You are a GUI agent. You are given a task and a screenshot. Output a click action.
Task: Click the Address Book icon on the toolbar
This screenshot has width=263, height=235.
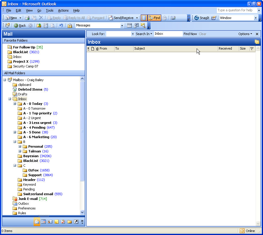click(173, 18)
